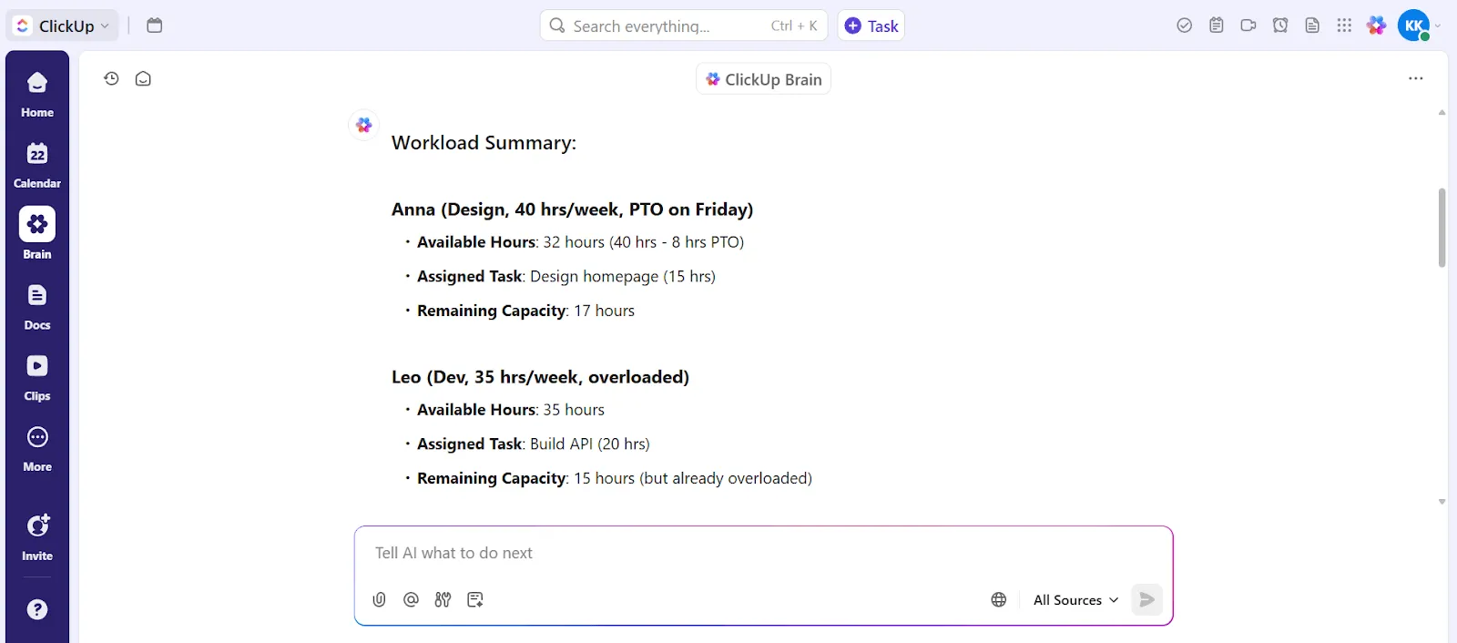Open the document icon in top bar
1457x643 pixels.
pyautogui.click(x=1312, y=26)
